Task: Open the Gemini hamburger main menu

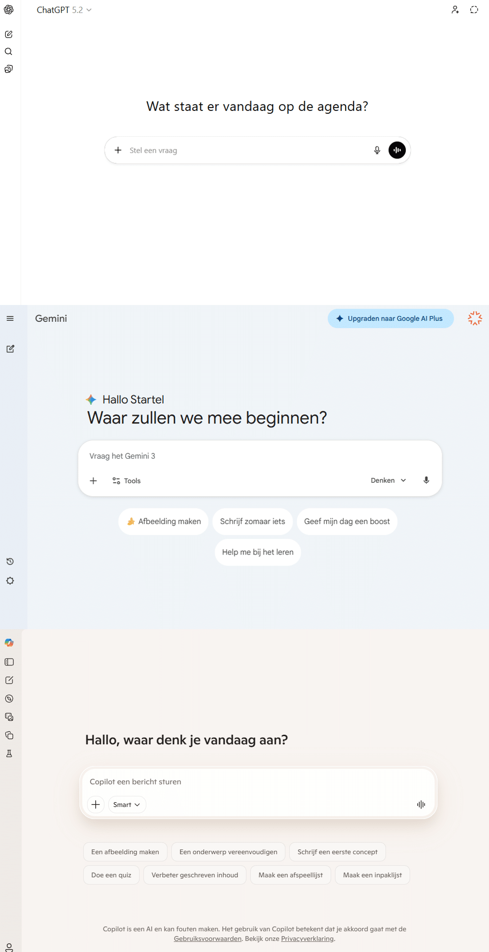Action: (10, 318)
